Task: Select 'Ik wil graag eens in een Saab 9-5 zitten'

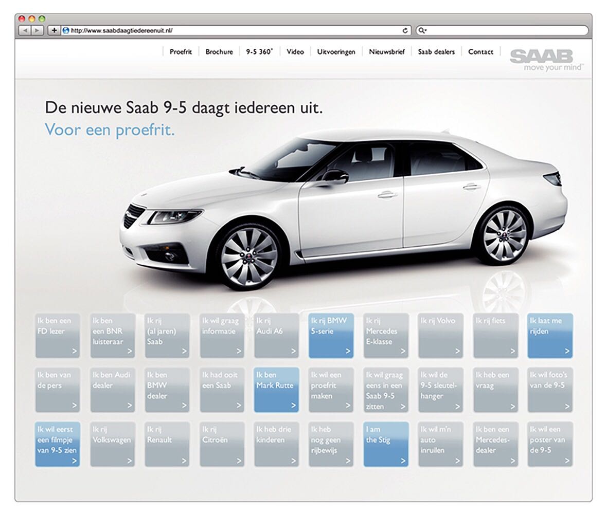Action: (386, 390)
